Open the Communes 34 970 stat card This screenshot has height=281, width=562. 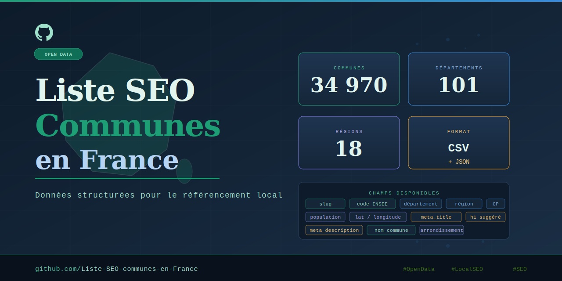[349, 79]
